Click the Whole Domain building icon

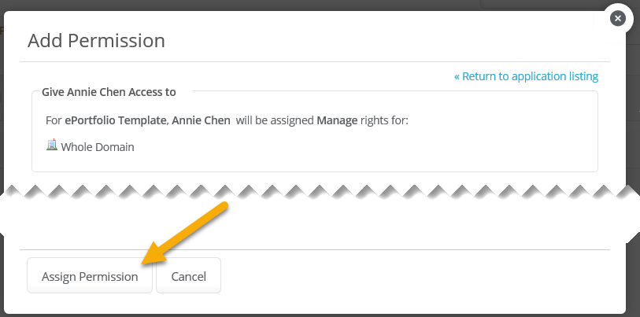(x=52, y=146)
